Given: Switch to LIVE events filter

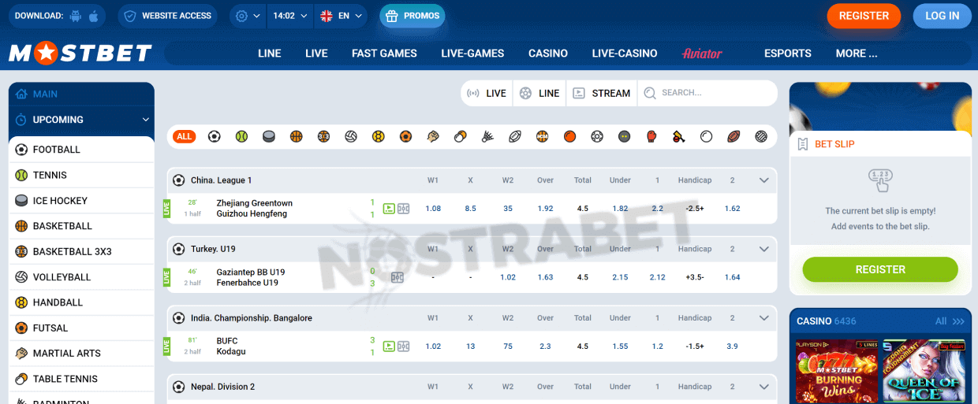Looking at the screenshot, I should point(487,93).
